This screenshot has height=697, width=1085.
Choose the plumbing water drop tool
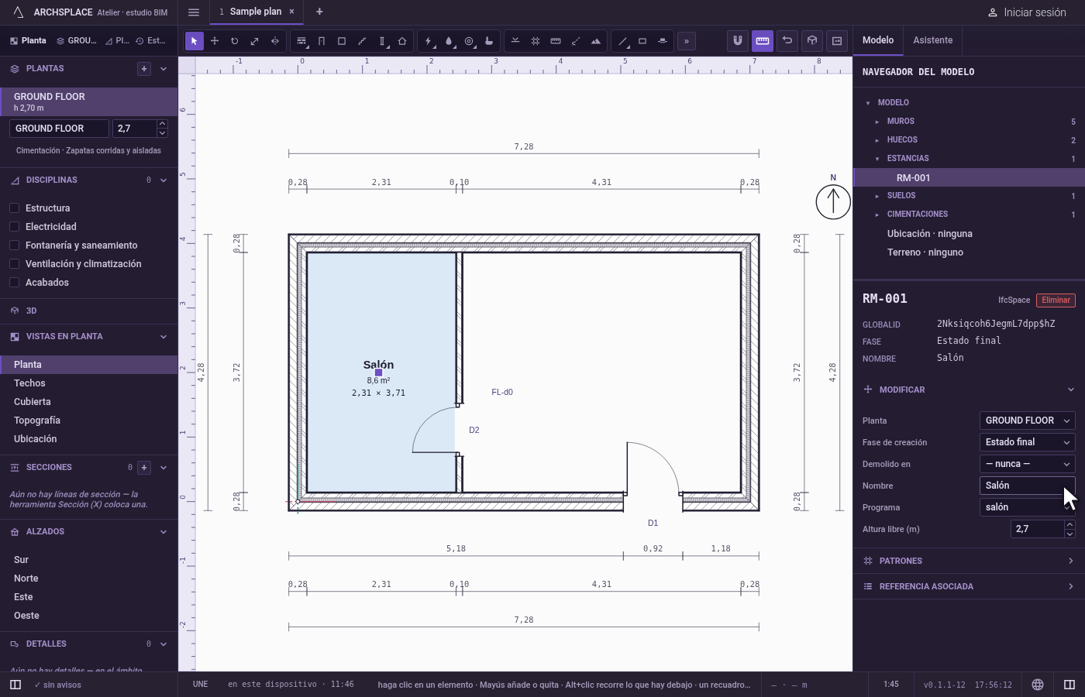pos(449,41)
